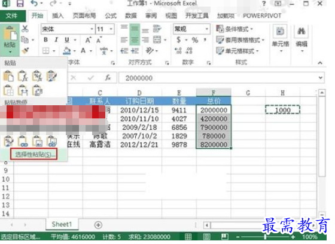Click Decrease Font Size icon

(x=99, y=40)
